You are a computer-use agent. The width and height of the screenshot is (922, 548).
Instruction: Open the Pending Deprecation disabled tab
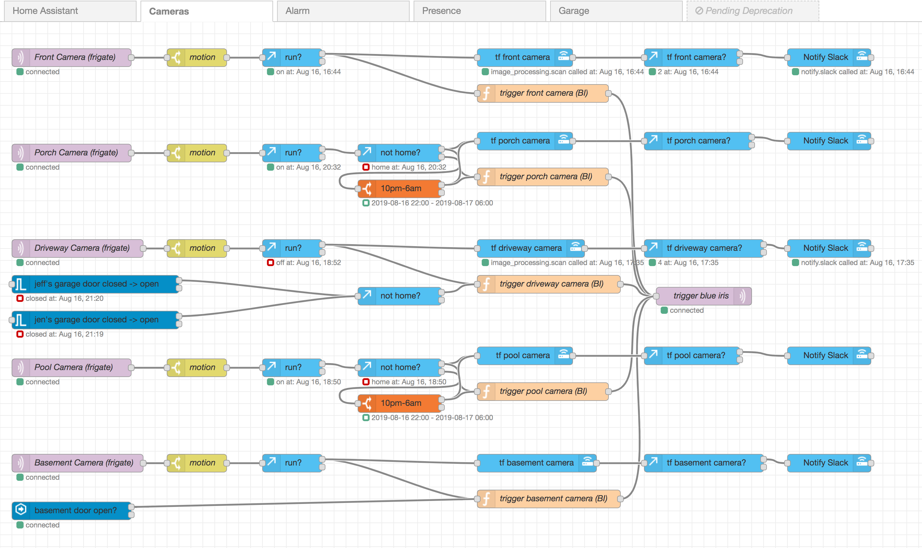[x=753, y=11]
